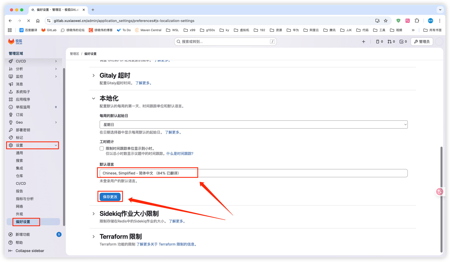450x262 pixels.
Task: Click the GitLab fox logo in header
Action: (11, 42)
